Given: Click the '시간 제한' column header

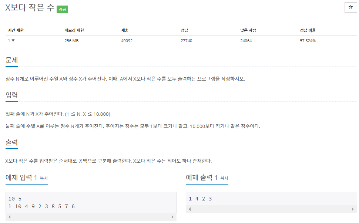Looking at the screenshot, I should (16, 30).
